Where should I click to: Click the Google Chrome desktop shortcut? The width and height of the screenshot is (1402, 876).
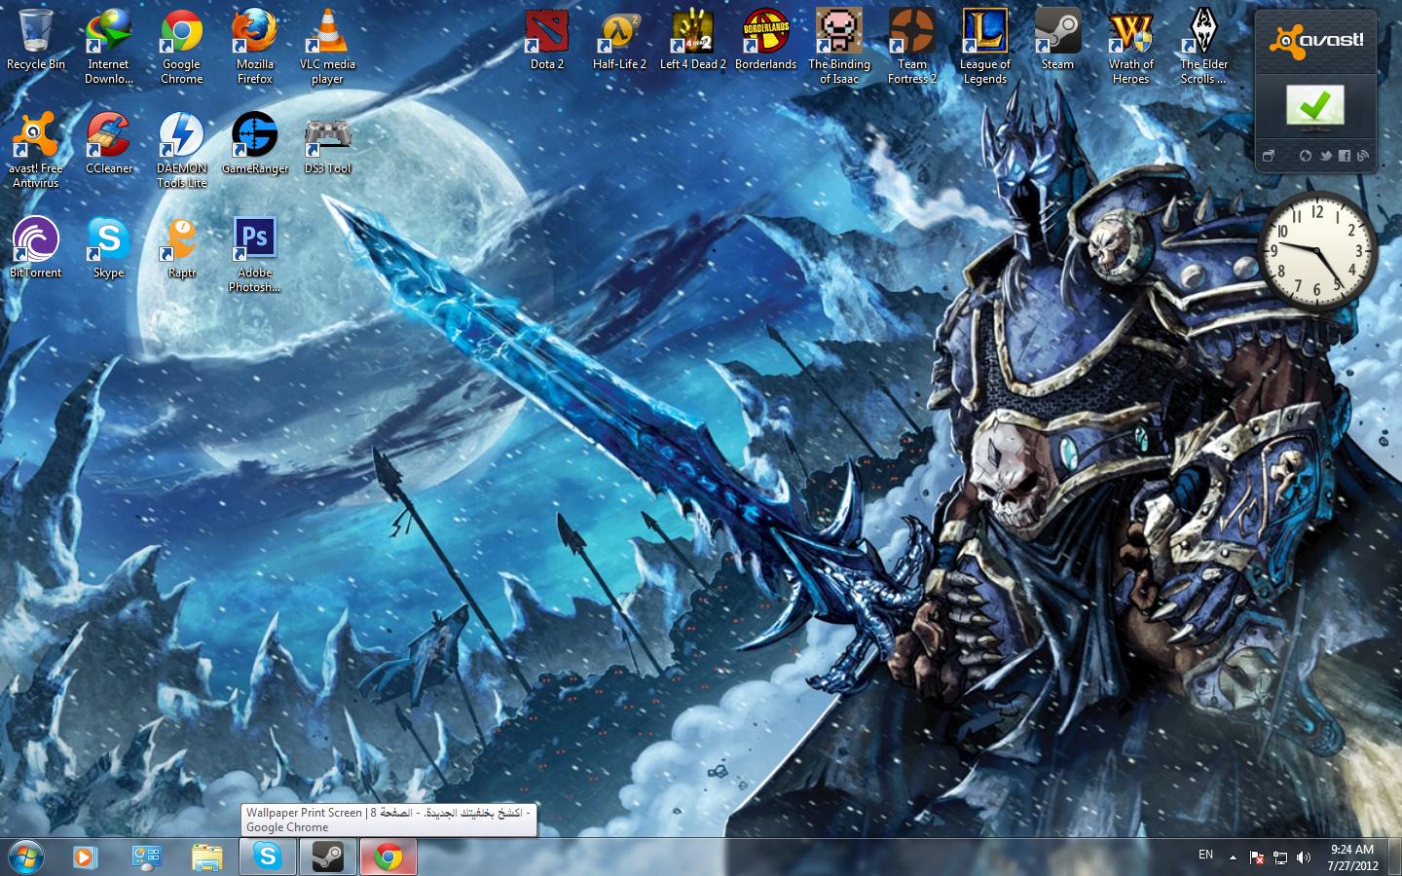(181, 48)
